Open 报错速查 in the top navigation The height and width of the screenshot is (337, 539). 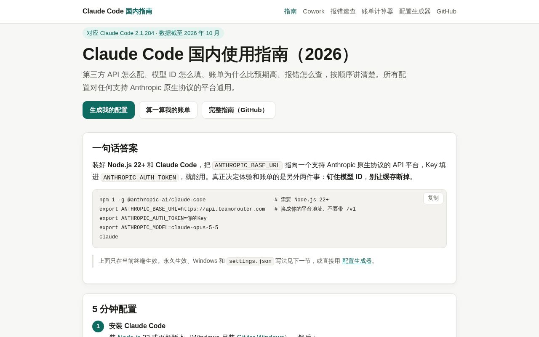pos(343,11)
